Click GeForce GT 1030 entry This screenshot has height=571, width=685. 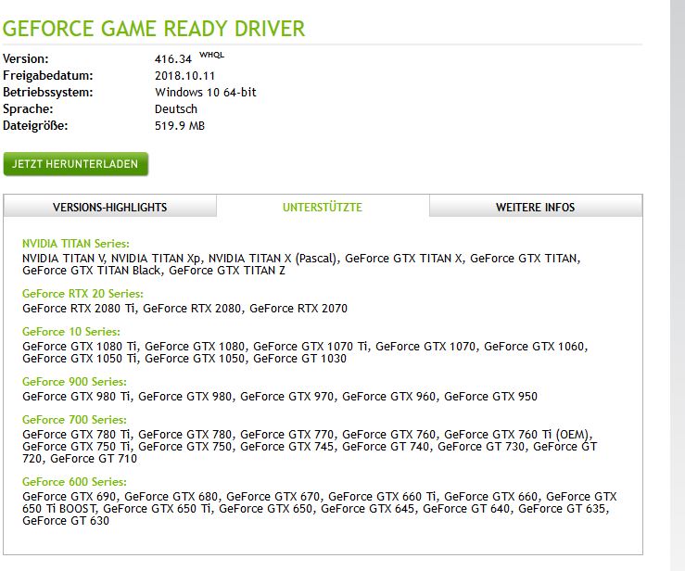[x=299, y=358]
